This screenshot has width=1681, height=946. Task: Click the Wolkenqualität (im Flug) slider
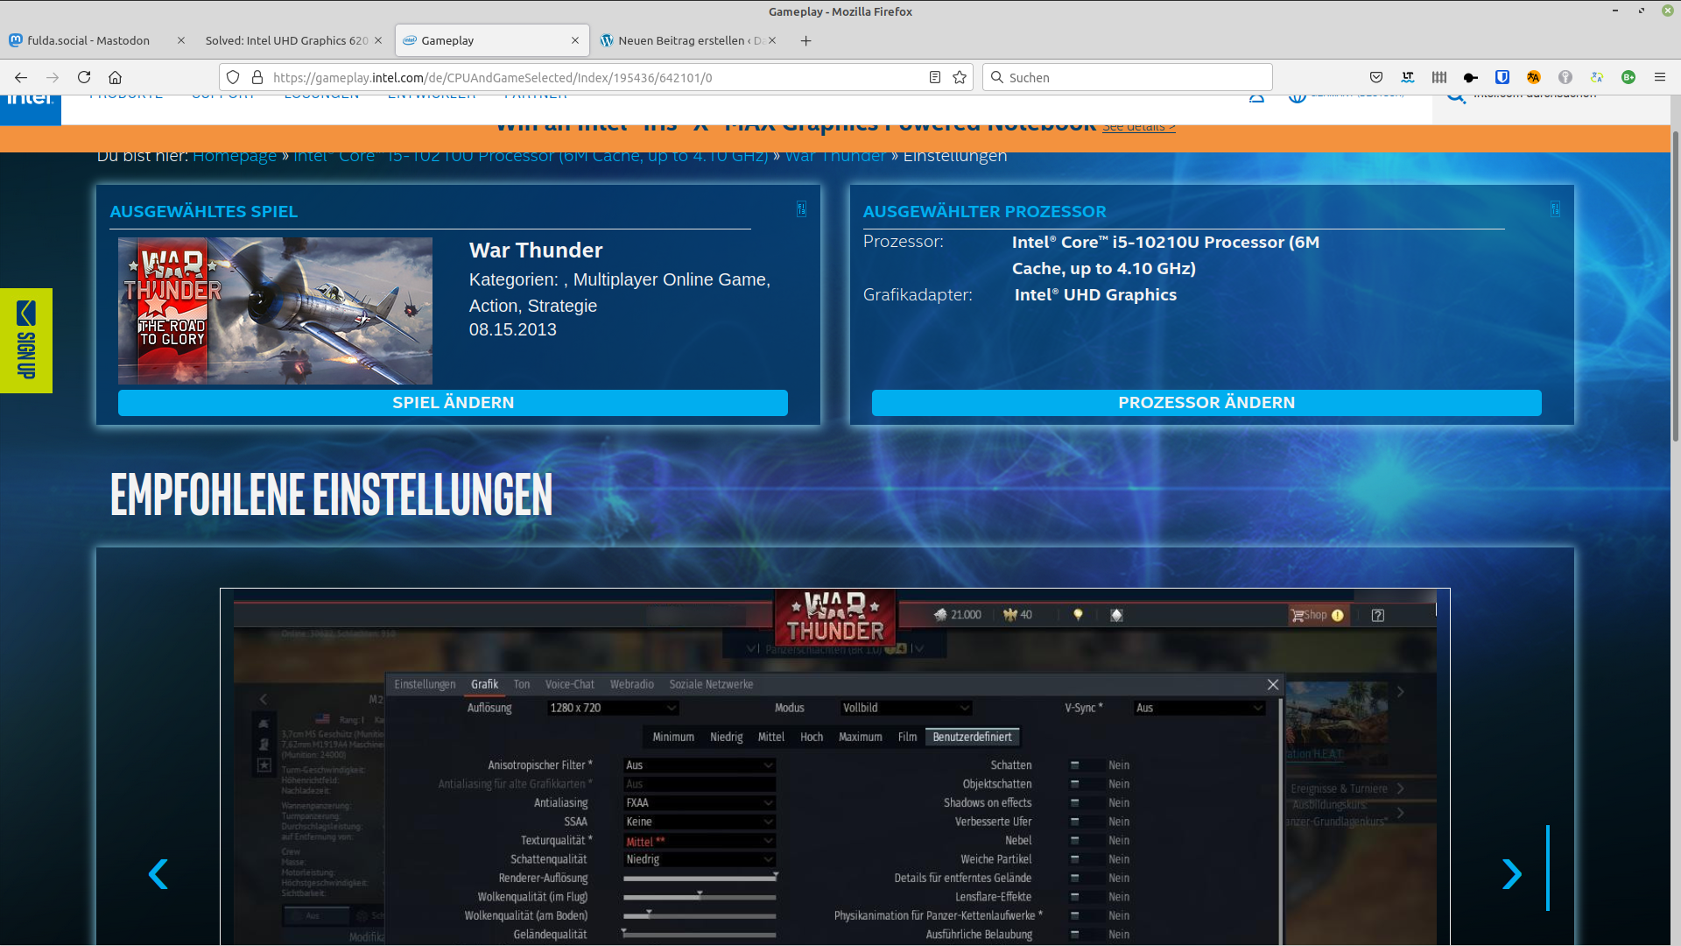700,897
